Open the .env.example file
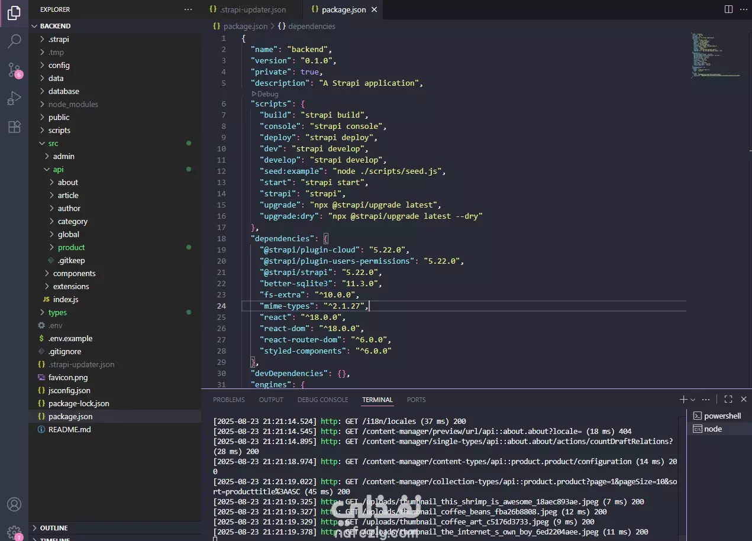This screenshot has width=752, height=541. (115, 338)
